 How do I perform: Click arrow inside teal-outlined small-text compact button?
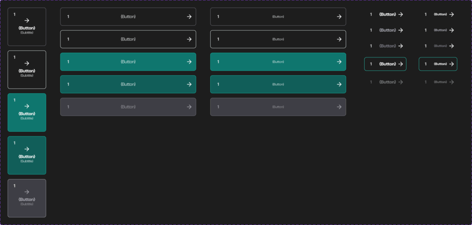tap(452, 64)
